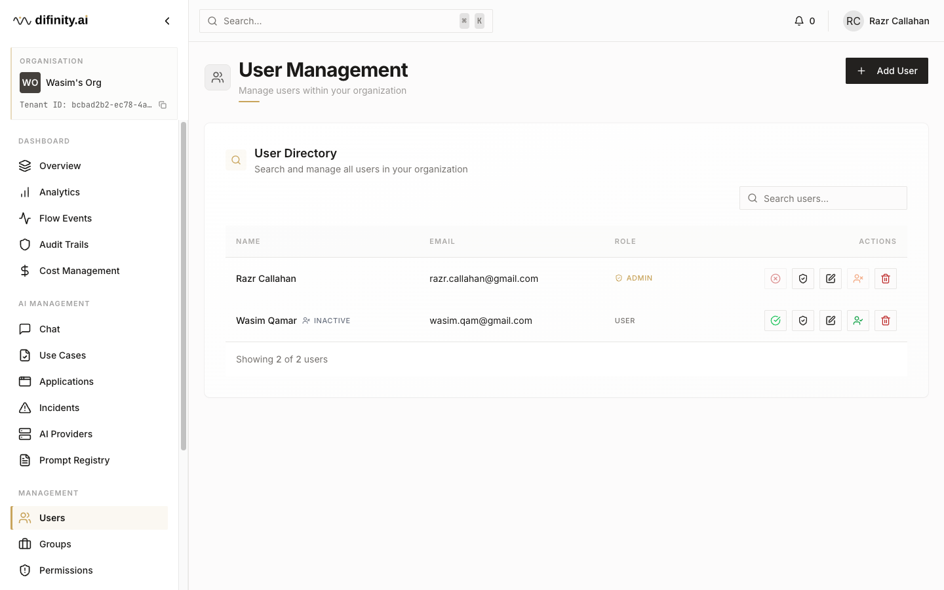Click the Add User button
Viewport: 944px width, 590px height.
(x=887, y=71)
